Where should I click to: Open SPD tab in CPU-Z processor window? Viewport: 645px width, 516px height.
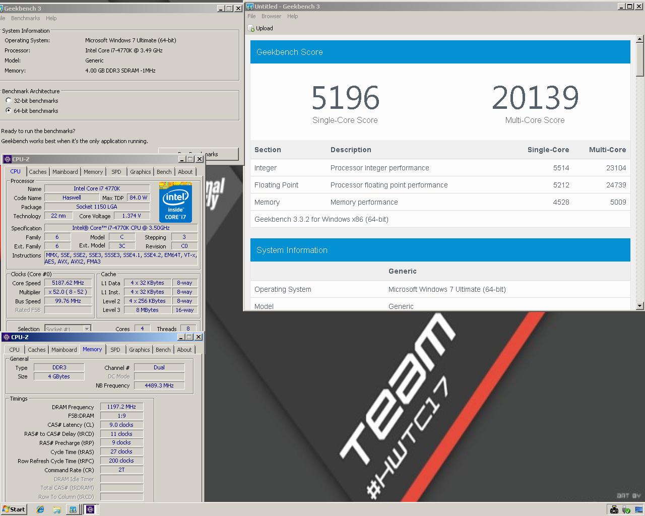coord(116,172)
